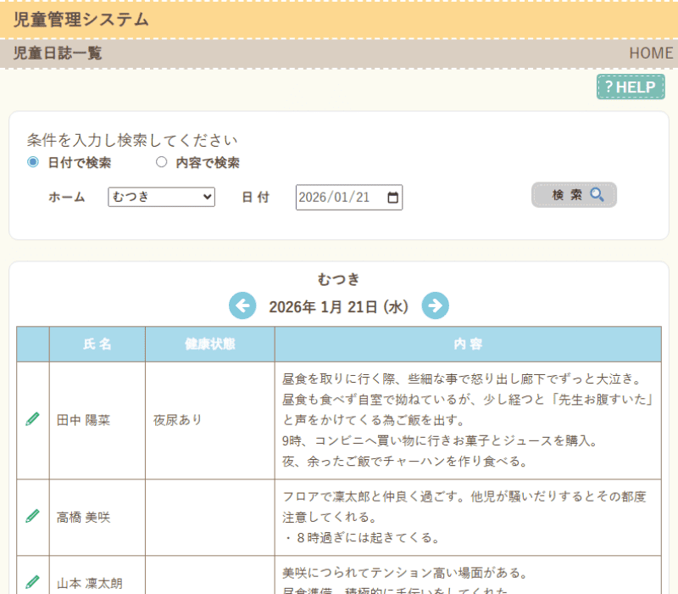Click the 内容 column header
Viewport: 678px width, 594px height.
click(x=467, y=345)
